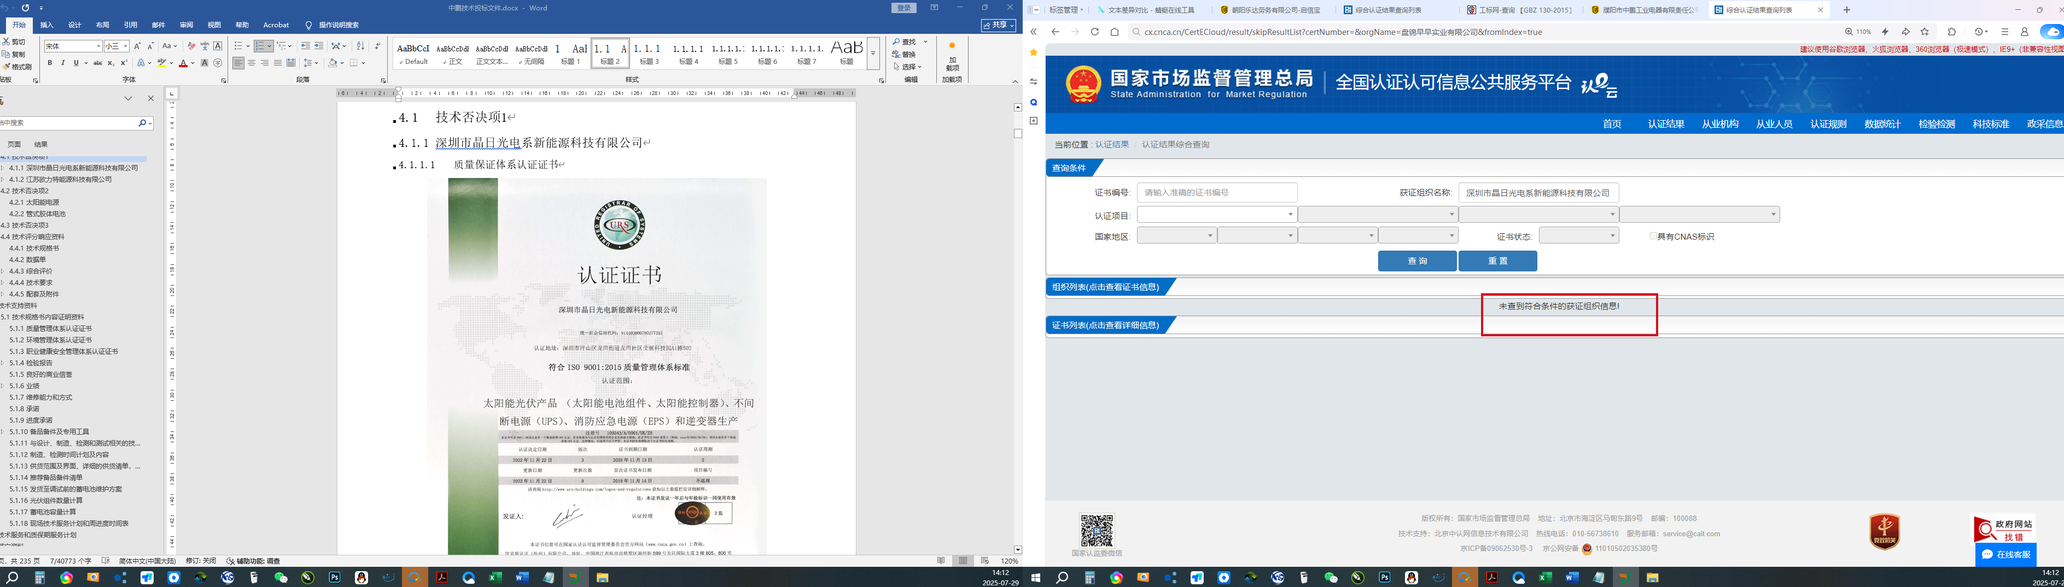This screenshot has height=587, width=2064.
Task: Cut selection using Word's cut button
Action: [x=14, y=41]
